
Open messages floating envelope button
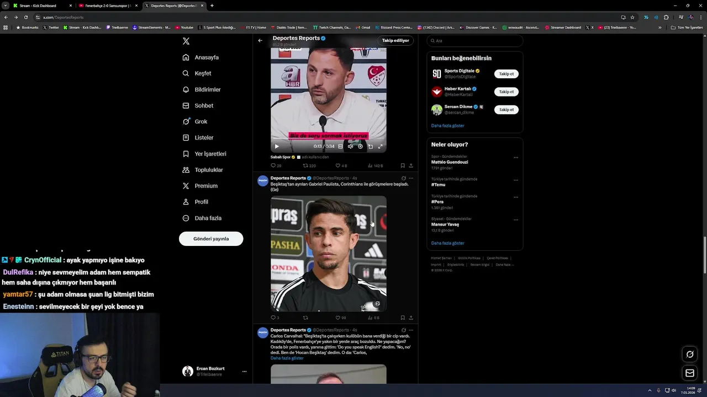[689, 373]
